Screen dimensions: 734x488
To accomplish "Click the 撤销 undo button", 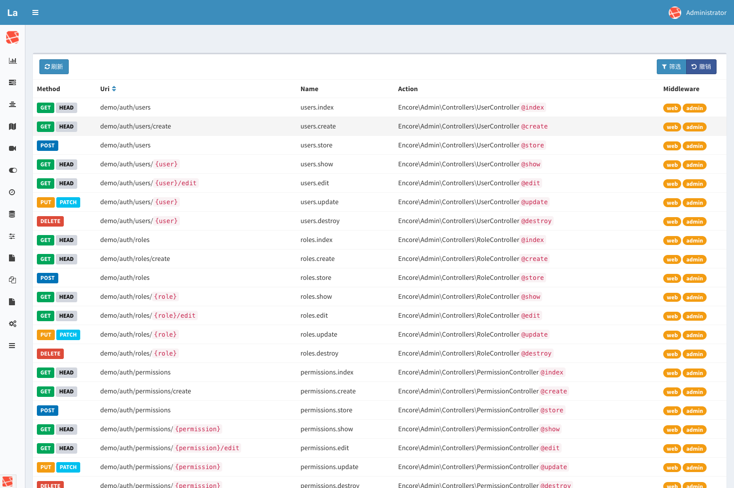I will pyautogui.click(x=701, y=67).
